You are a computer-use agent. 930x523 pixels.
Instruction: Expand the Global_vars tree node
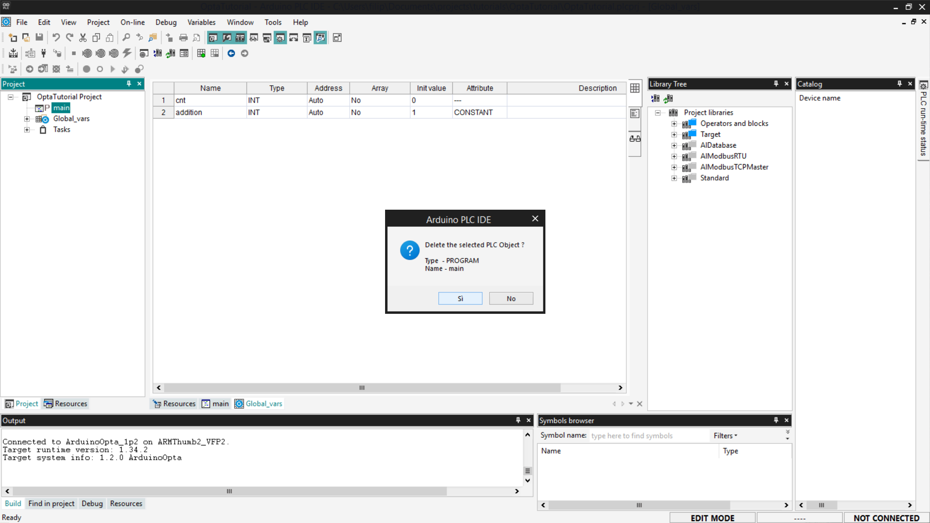tap(27, 119)
